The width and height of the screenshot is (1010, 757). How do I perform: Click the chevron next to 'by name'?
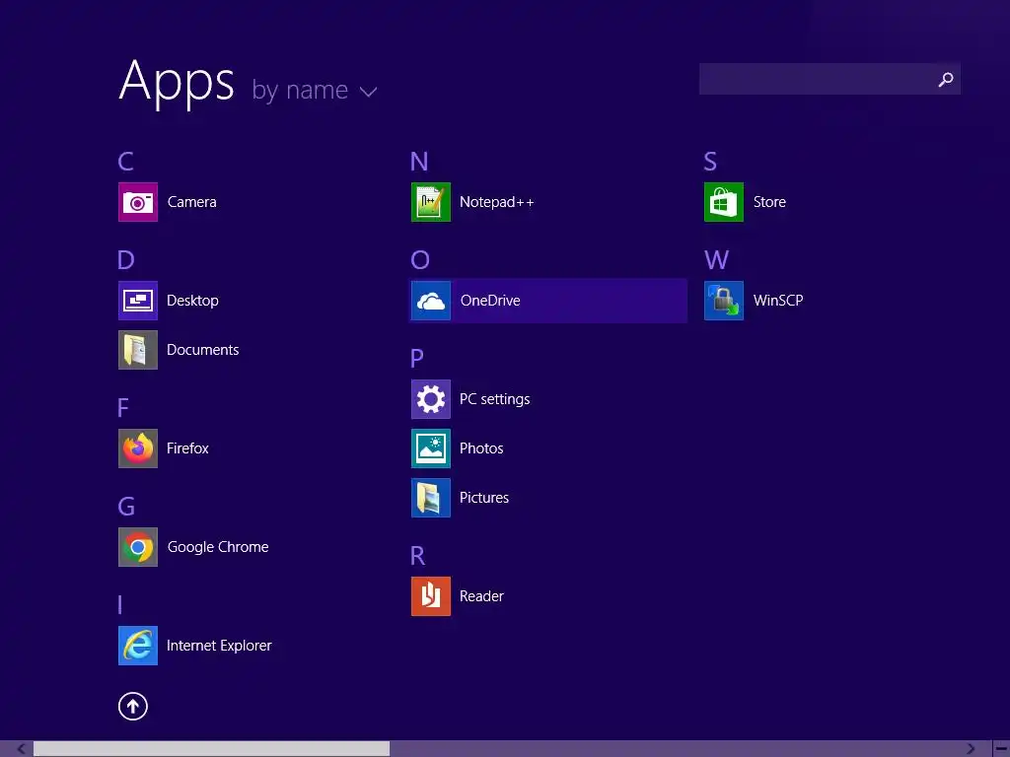tap(368, 92)
